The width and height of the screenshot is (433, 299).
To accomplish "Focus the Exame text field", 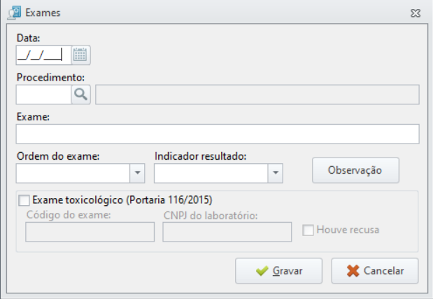I will 218,134.
